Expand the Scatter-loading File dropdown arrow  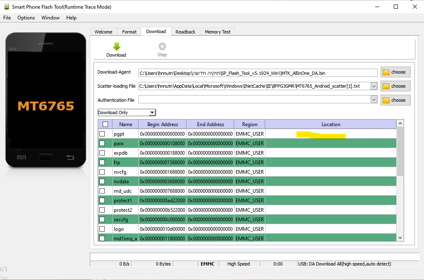(374, 86)
